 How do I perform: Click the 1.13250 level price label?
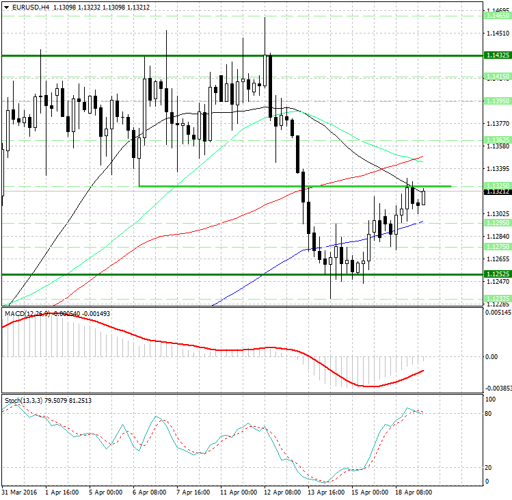(x=498, y=185)
